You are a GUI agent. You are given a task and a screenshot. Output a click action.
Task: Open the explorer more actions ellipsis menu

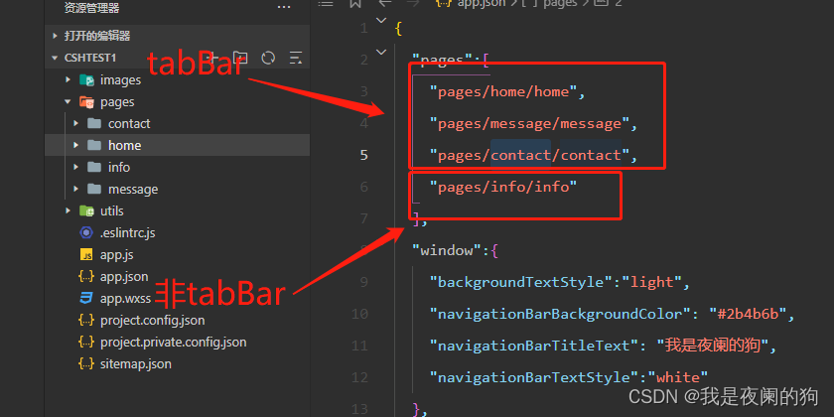tap(284, 7)
